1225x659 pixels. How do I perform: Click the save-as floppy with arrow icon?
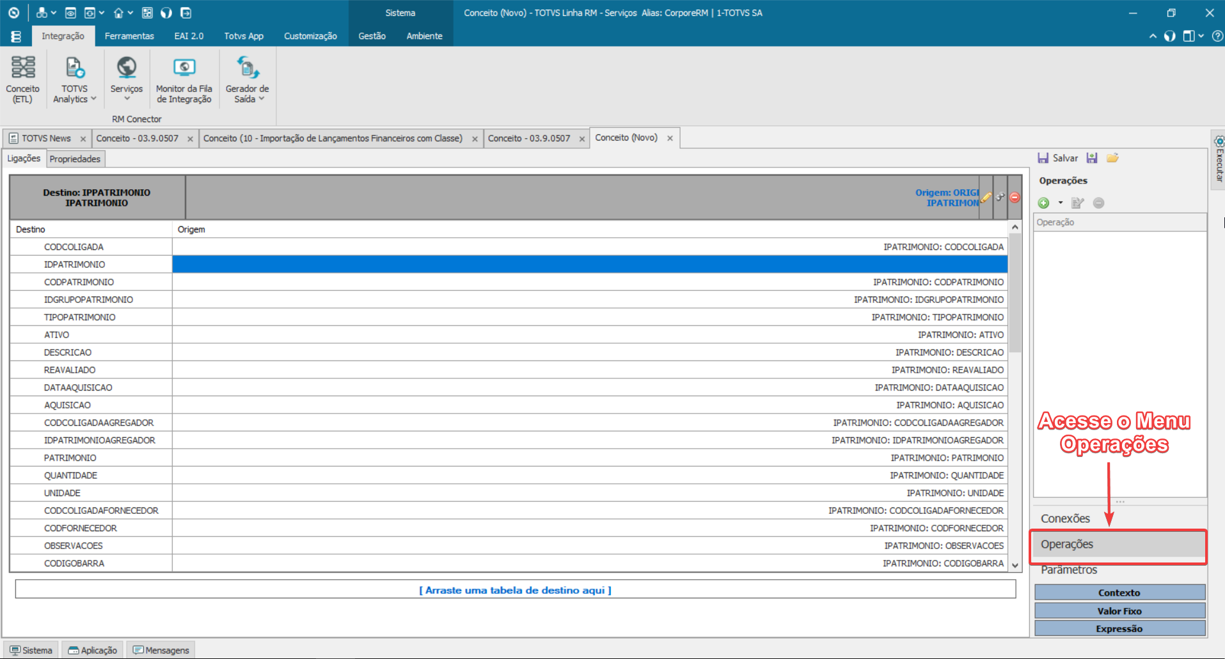(x=1092, y=158)
